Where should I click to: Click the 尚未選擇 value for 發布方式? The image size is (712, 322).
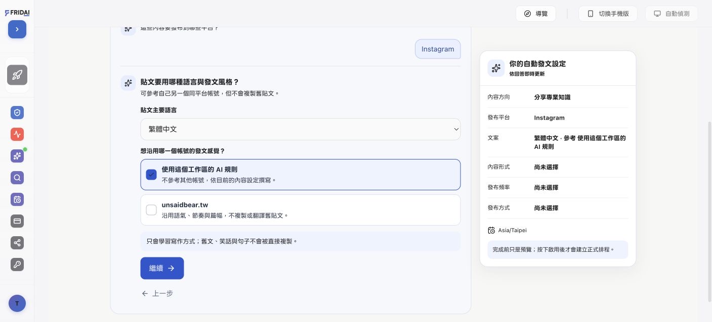[x=546, y=208]
